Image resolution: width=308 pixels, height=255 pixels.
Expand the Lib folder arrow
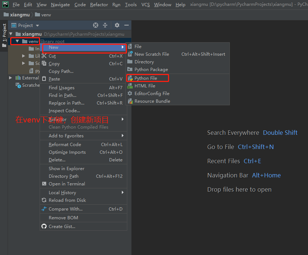click(x=24, y=56)
